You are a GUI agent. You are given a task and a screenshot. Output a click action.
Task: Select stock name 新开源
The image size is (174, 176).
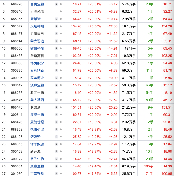pyautogui.click(x=35, y=152)
